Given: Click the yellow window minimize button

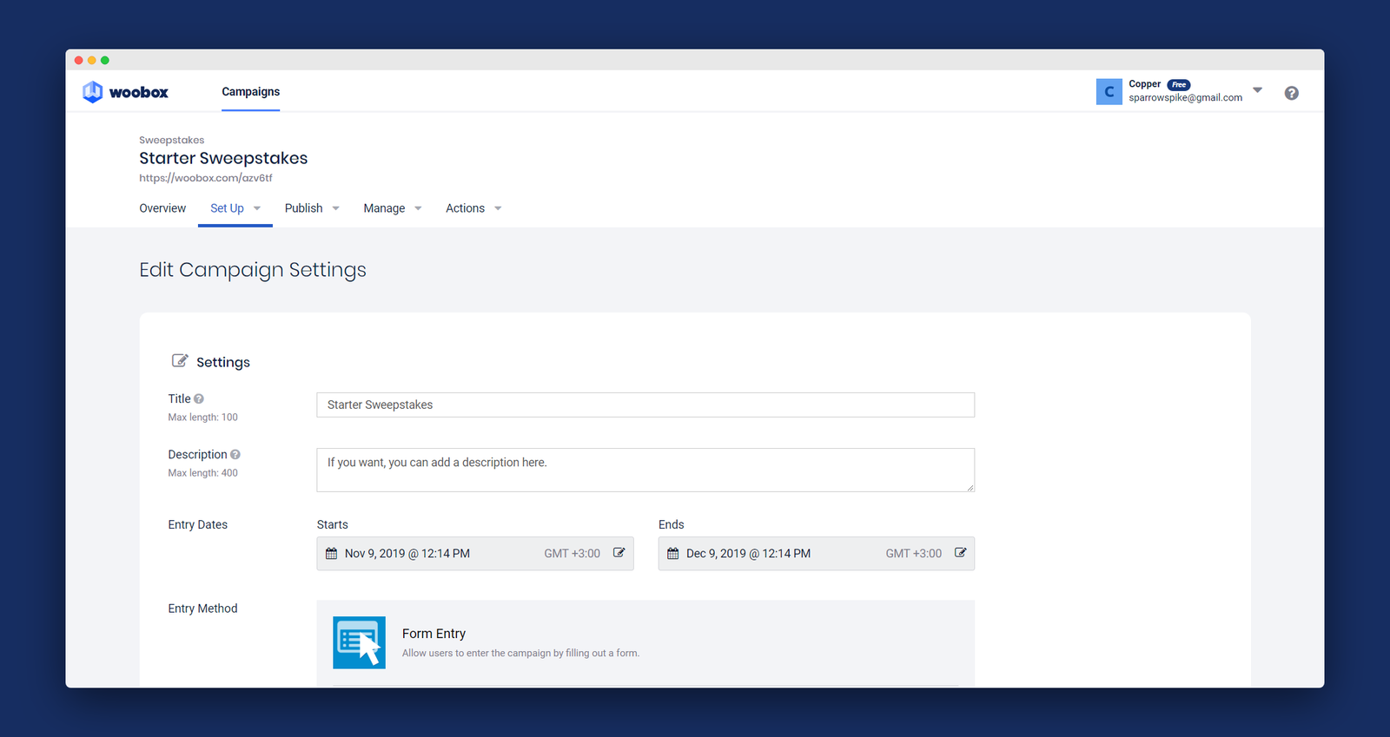Looking at the screenshot, I should [x=92, y=60].
